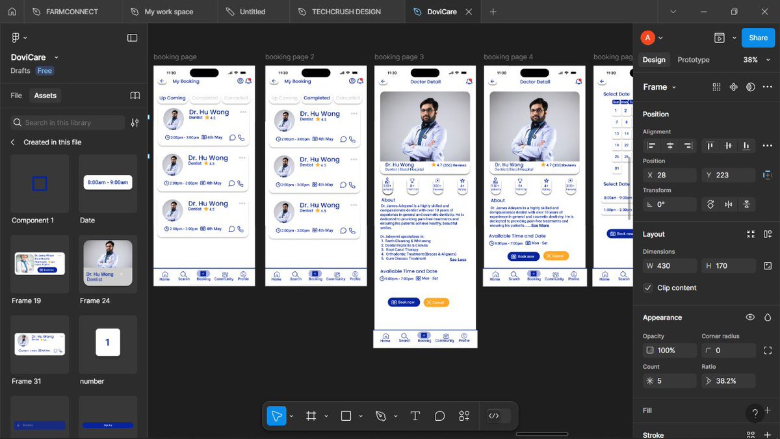The height and width of the screenshot is (439, 780).
Task: Align selection horizontal centers
Action: point(669,146)
